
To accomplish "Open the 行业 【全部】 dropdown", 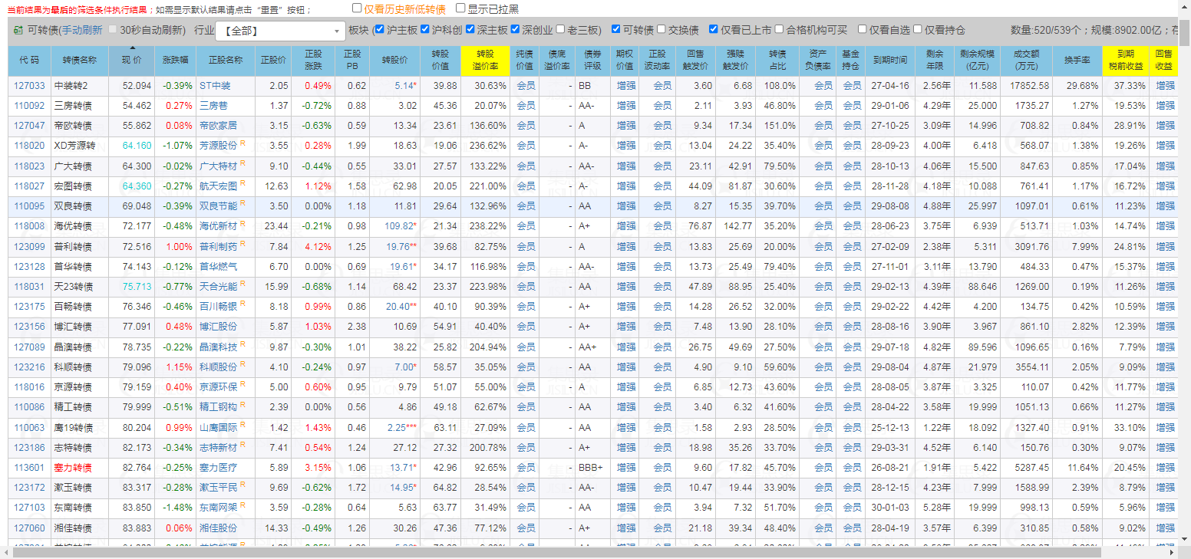I will pyautogui.click(x=280, y=31).
